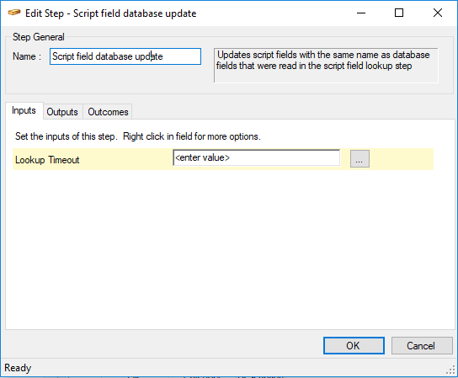
Task: Close the Edit Step dialog
Action: click(x=438, y=13)
